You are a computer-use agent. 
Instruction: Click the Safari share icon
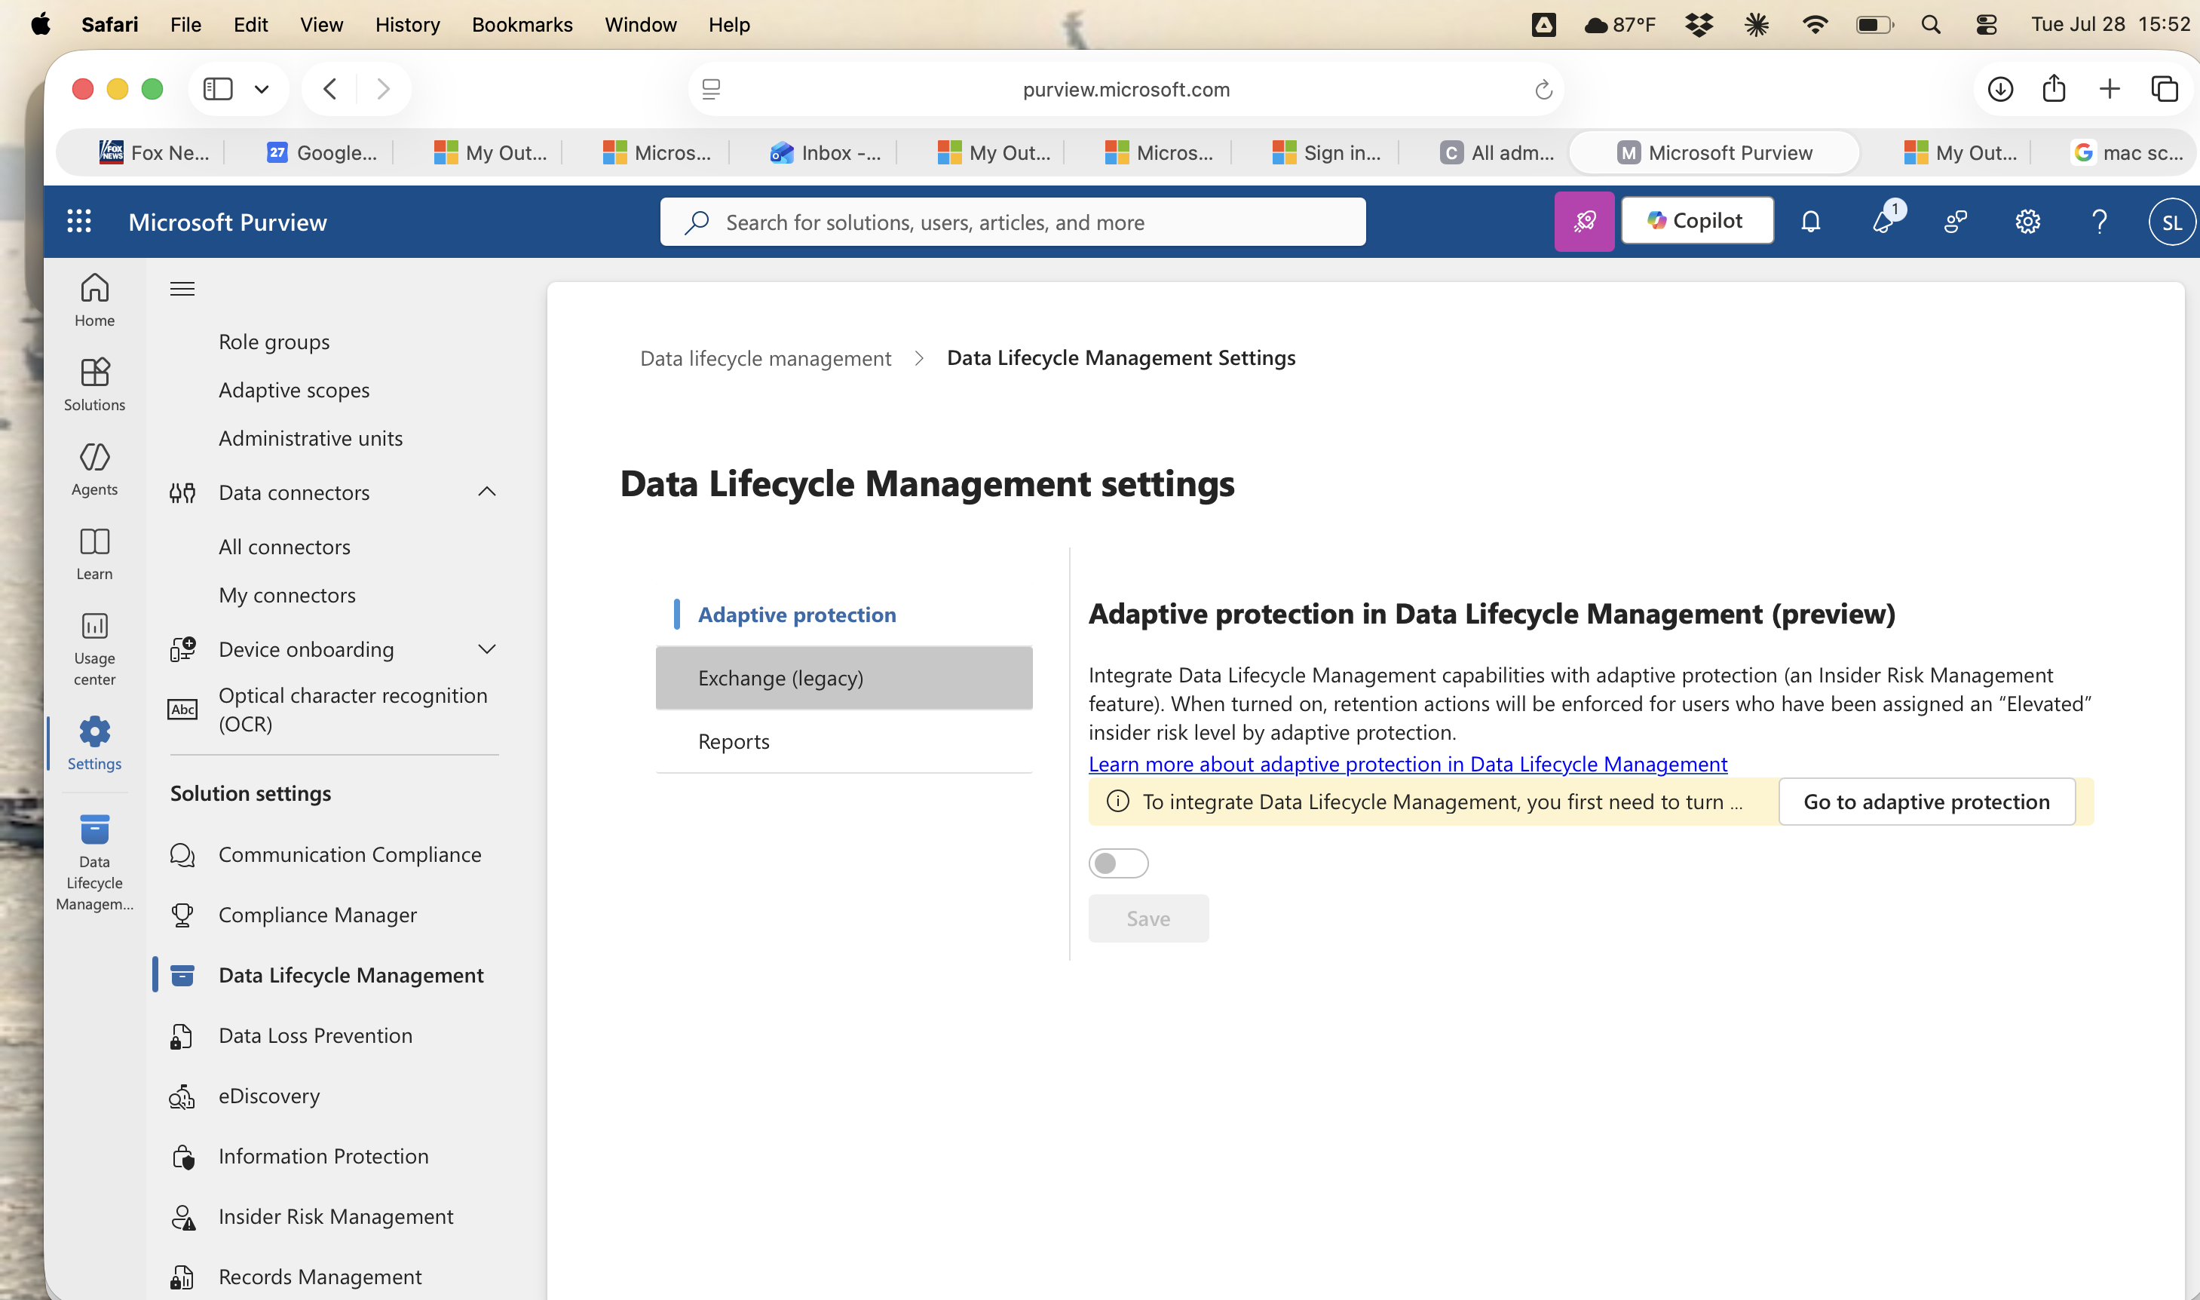(2054, 88)
